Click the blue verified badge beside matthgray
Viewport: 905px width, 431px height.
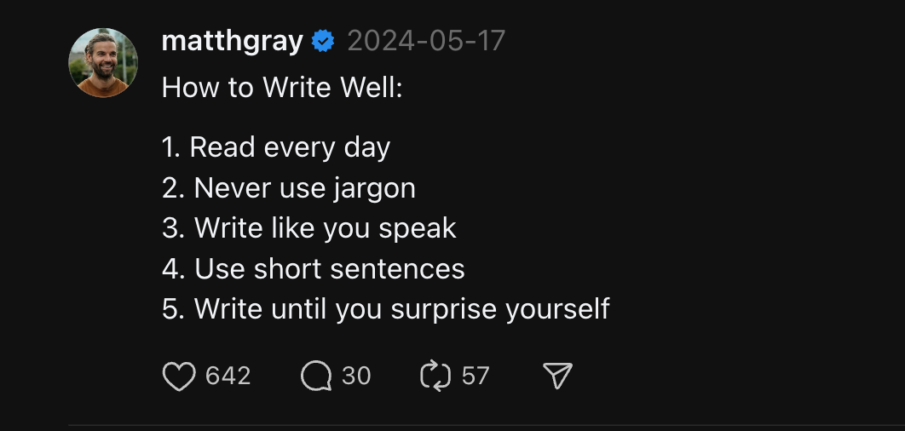tap(323, 42)
